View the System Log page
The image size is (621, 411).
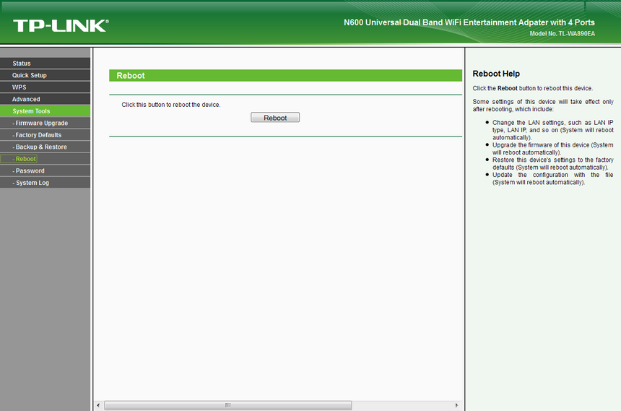32,183
